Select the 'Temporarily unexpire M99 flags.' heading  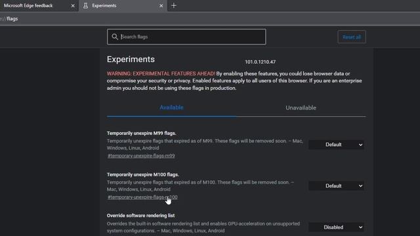click(142, 133)
